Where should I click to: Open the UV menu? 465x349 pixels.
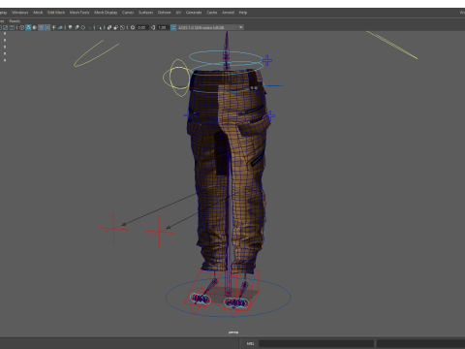point(178,13)
